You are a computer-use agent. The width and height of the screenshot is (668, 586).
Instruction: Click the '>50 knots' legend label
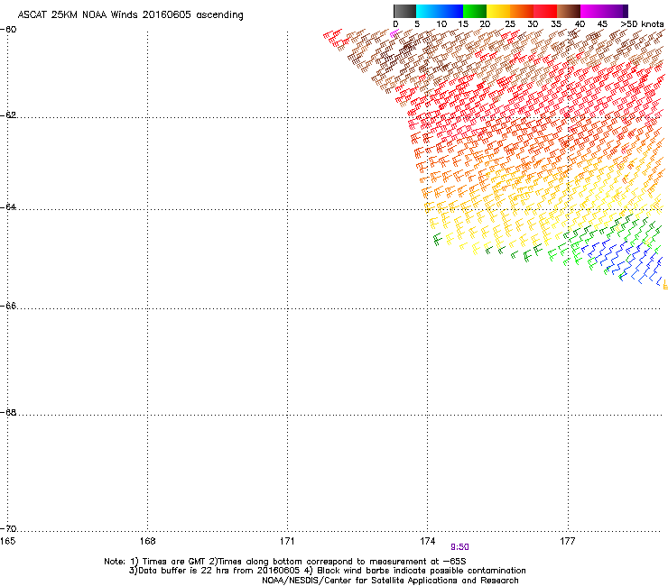tap(642, 24)
